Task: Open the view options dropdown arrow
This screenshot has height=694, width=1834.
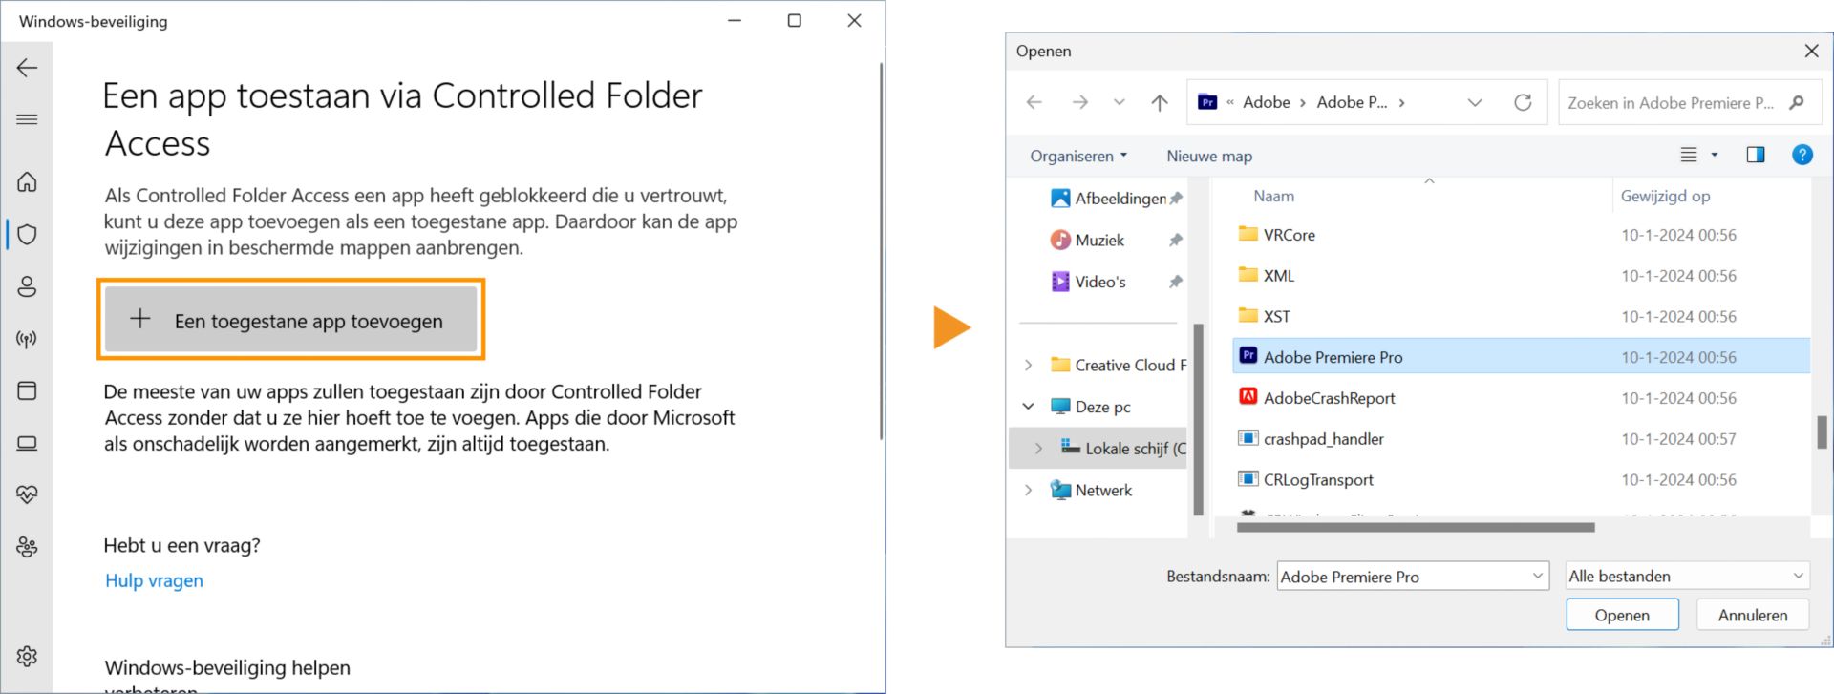Action: click(1715, 155)
